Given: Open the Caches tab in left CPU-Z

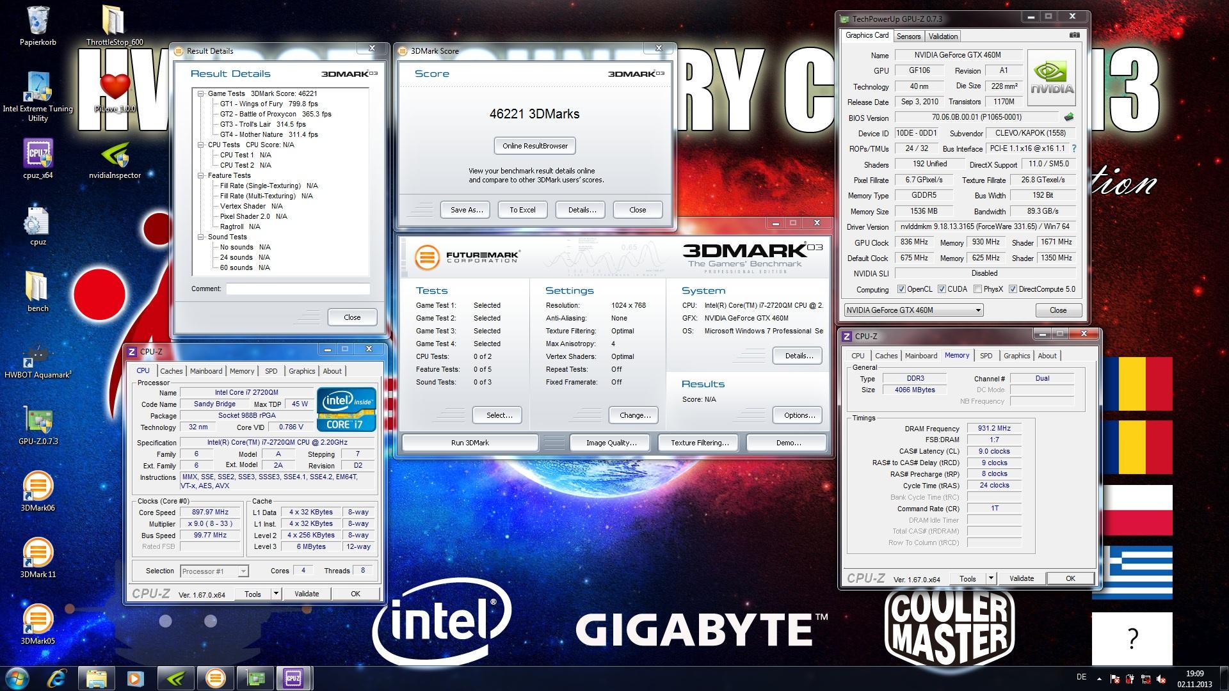Looking at the screenshot, I should pos(171,371).
